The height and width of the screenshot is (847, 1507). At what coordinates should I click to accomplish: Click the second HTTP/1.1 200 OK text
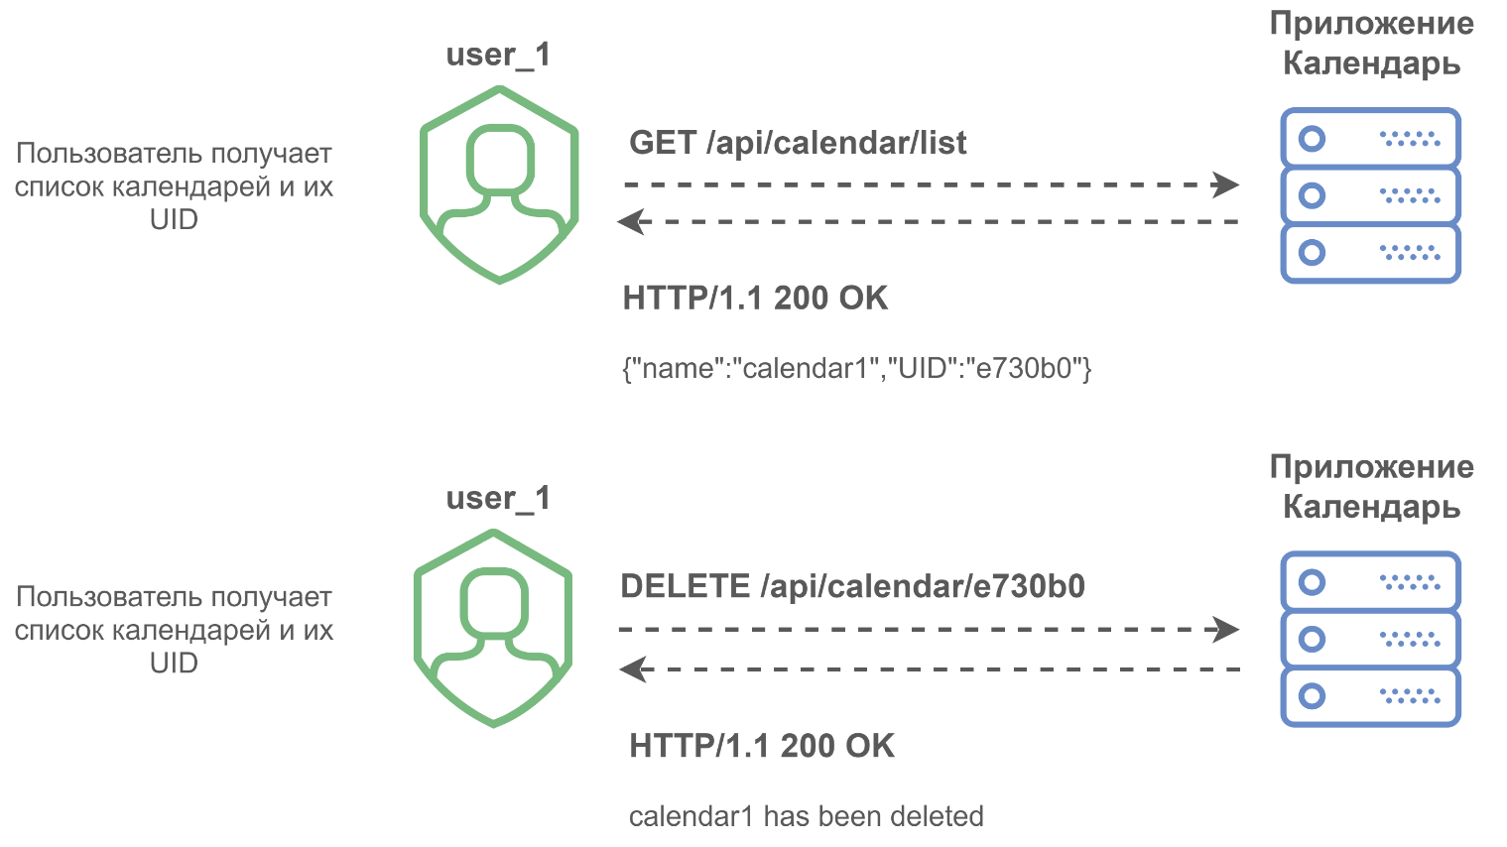click(761, 746)
